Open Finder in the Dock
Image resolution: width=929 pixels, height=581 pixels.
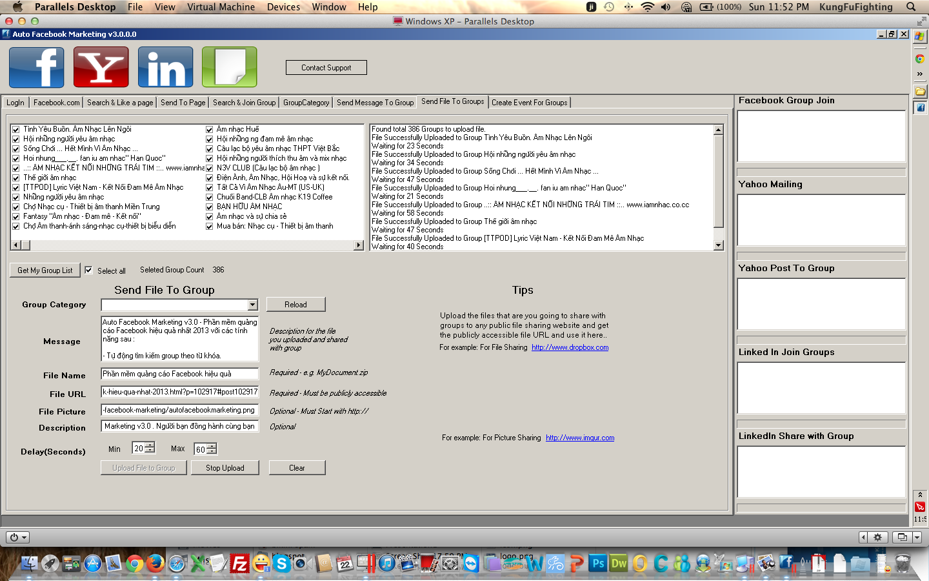(x=29, y=564)
